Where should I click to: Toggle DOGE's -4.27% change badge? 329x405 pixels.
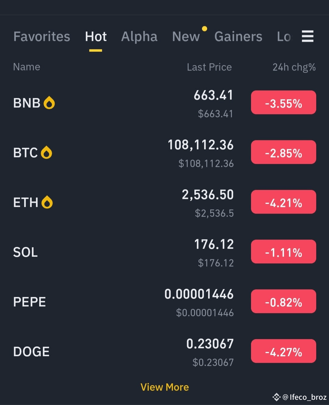pyautogui.click(x=283, y=351)
